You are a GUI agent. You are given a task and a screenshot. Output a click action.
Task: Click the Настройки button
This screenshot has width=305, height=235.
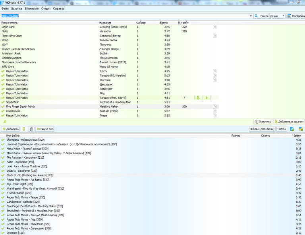click(x=296, y=16)
